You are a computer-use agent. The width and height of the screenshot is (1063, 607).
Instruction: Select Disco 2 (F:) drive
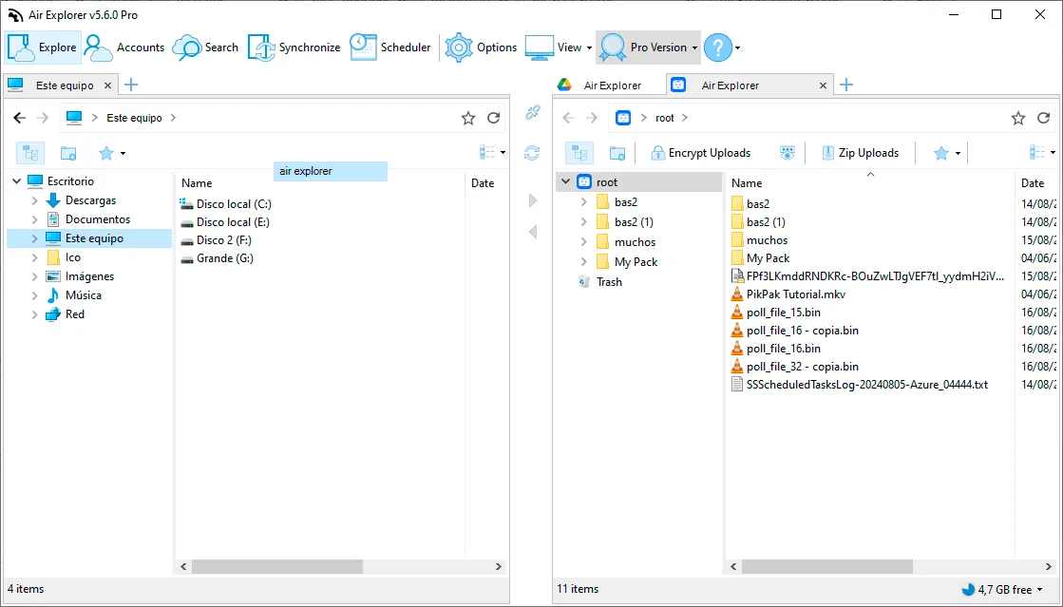(224, 240)
